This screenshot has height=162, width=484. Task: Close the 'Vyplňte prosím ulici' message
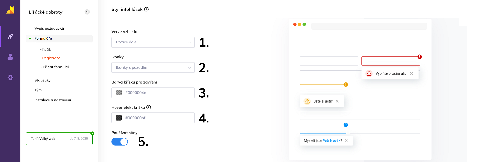pyautogui.click(x=411, y=73)
